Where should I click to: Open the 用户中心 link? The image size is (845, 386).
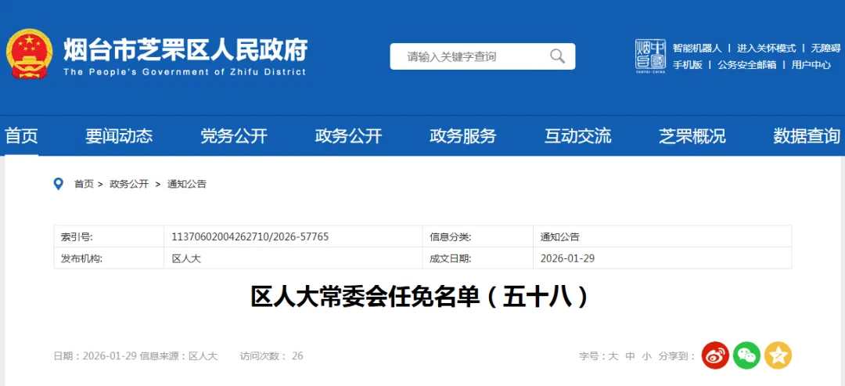[x=811, y=65]
